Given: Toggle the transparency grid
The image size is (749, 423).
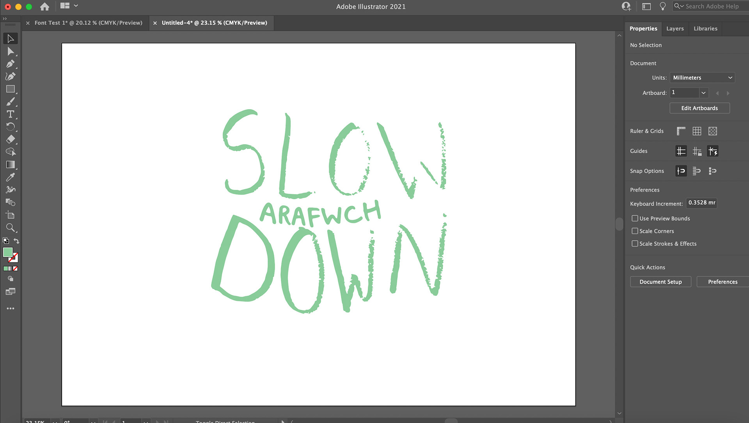Looking at the screenshot, I should (x=713, y=131).
